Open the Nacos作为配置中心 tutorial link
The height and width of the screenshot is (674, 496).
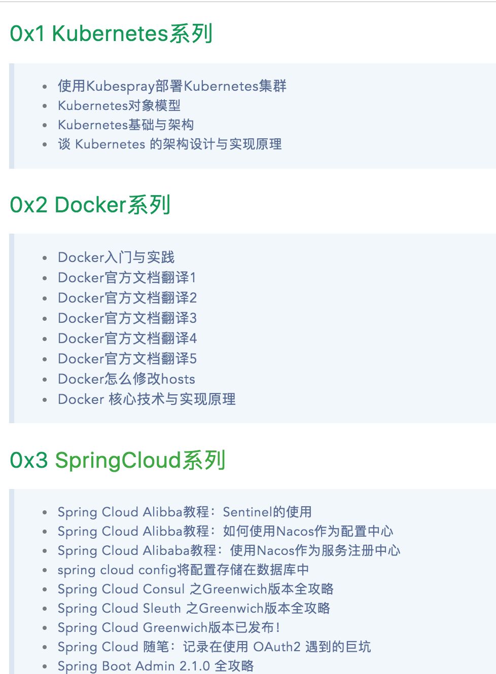tap(225, 531)
